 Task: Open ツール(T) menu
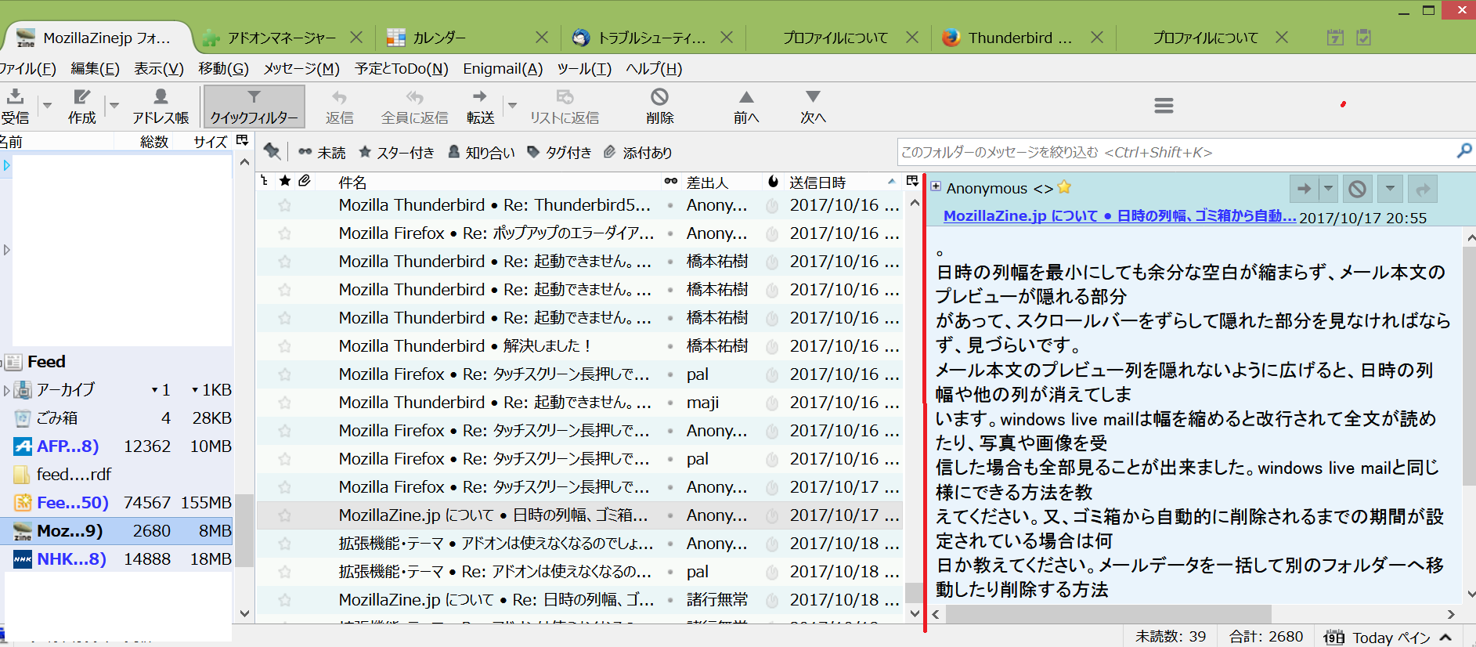coord(584,69)
